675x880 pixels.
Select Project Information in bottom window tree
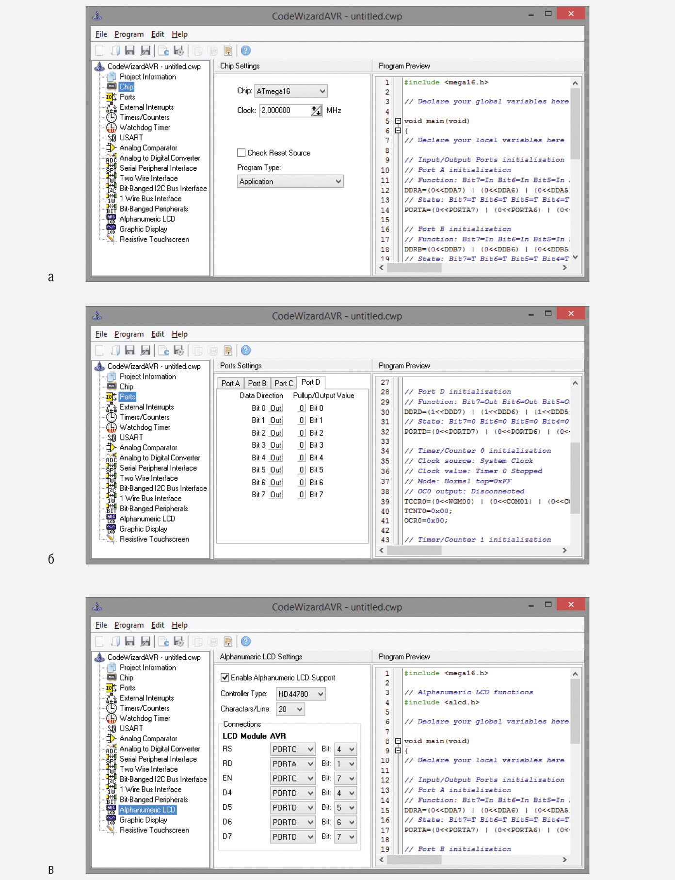[x=148, y=668]
